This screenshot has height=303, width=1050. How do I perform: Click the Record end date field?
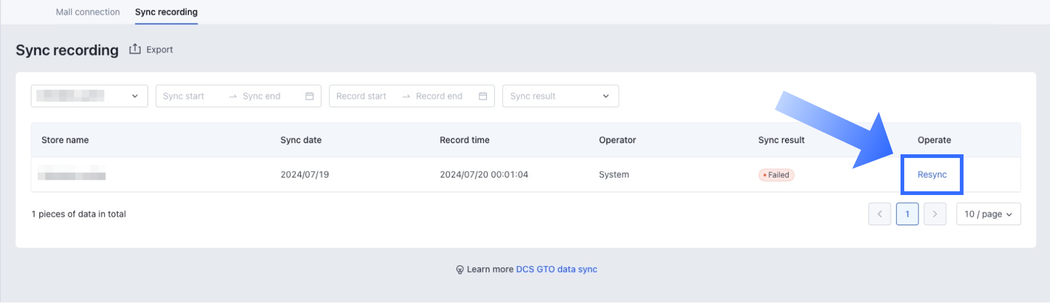click(439, 96)
